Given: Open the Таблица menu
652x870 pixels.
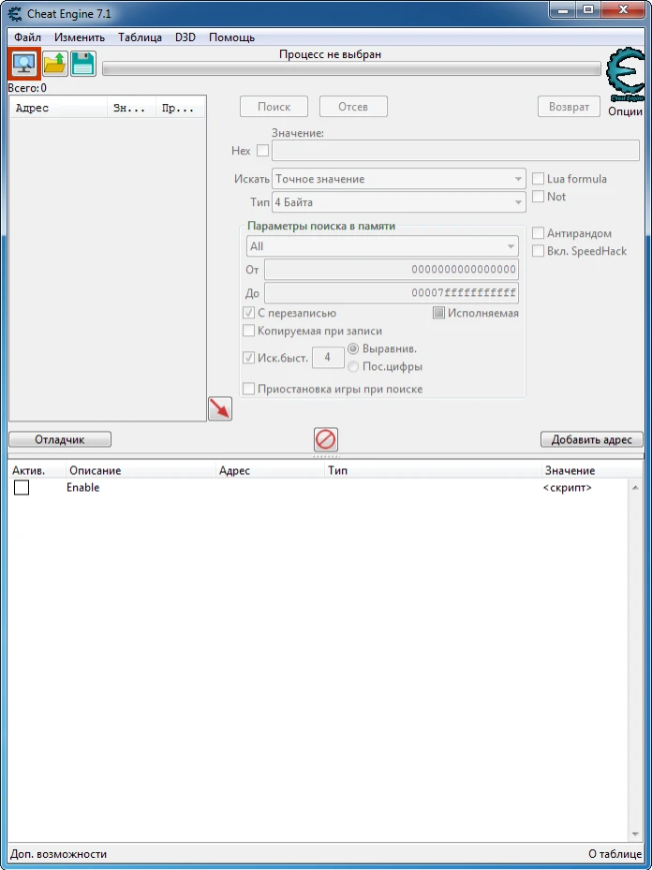Looking at the screenshot, I should point(140,37).
